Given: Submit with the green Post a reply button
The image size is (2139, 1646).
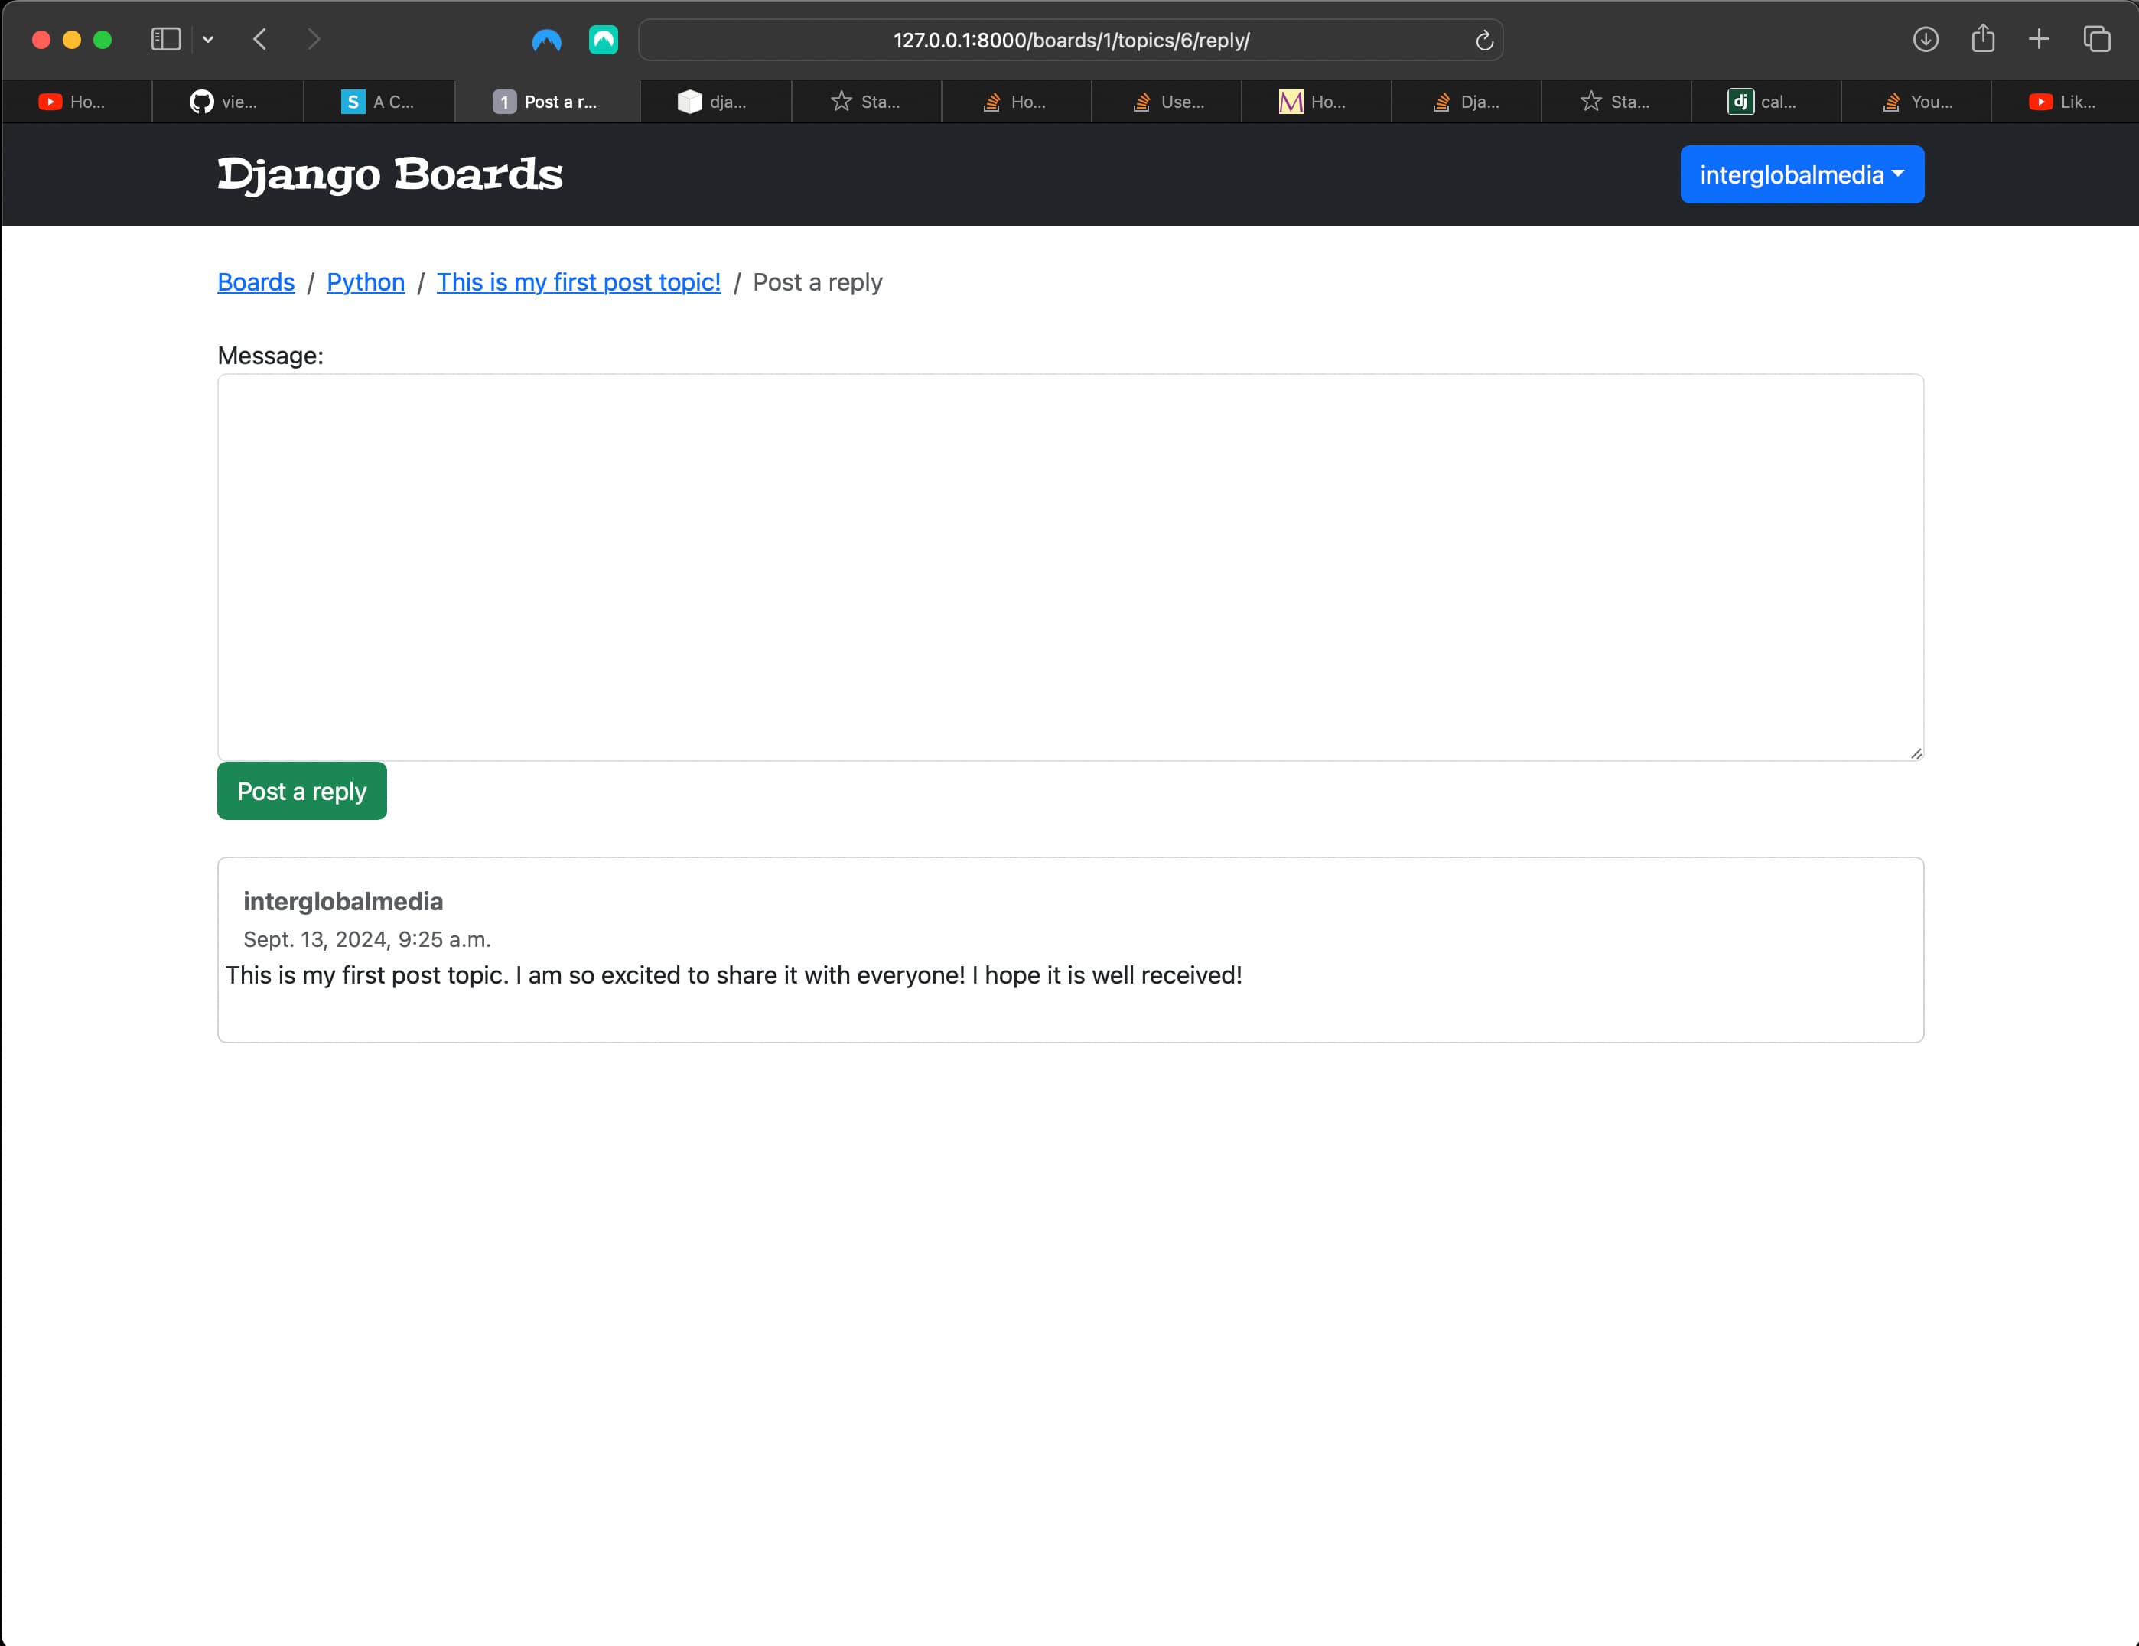Looking at the screenshot, I should pos(301,791).
